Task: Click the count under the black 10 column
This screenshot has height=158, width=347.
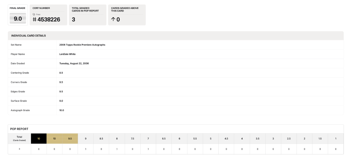Action: pyautogui.click(x=39, y=149)
